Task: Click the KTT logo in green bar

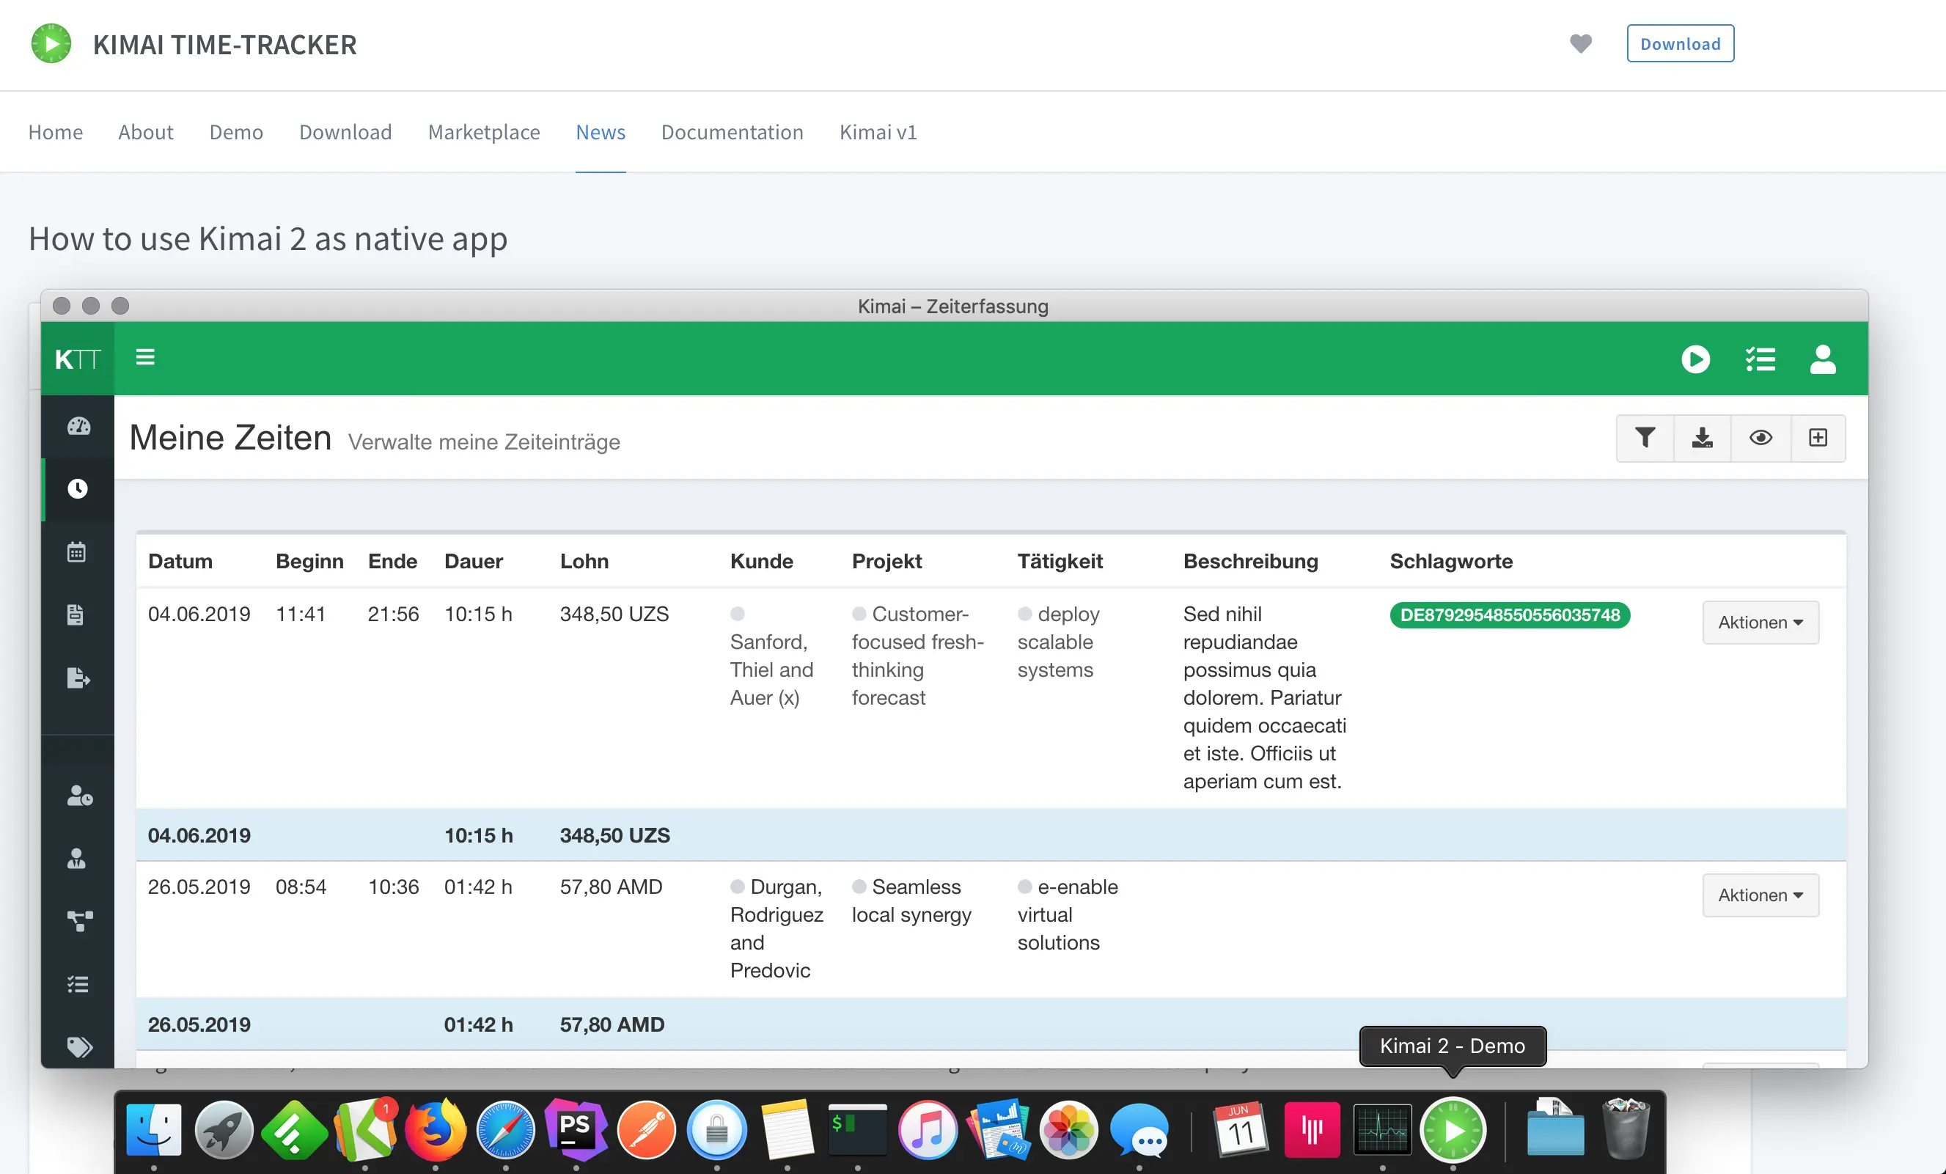Action: pos(78,359)
